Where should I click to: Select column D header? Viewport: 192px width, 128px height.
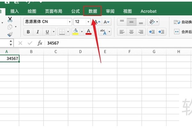pyautogui.click(x=80, y=52)
